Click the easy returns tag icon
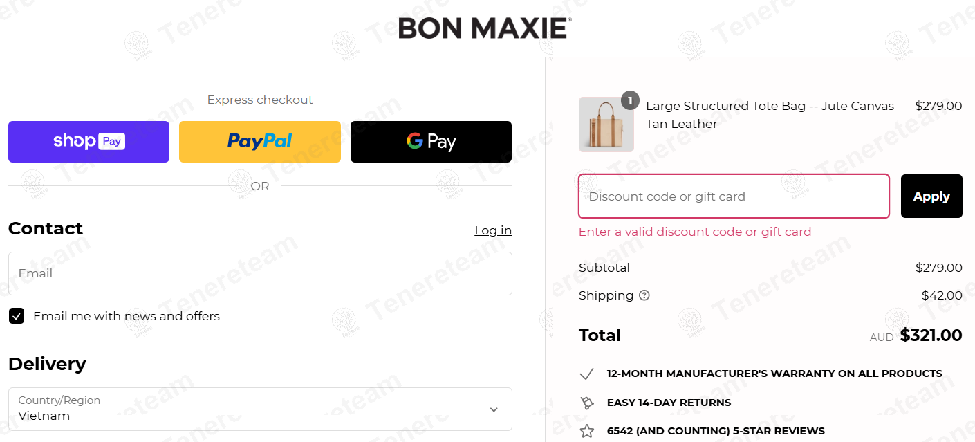The image size is (975, 442). pyautogui.click(x=587, y=403)
